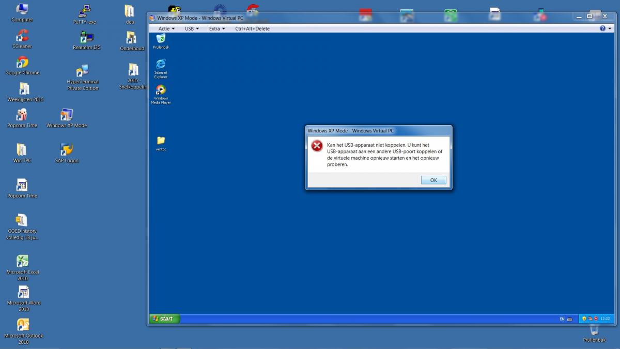The height and width of the screenshot is (349, 620).
Task: Click the EN language indicator in XP taskbar
Action: click(562, 319)
